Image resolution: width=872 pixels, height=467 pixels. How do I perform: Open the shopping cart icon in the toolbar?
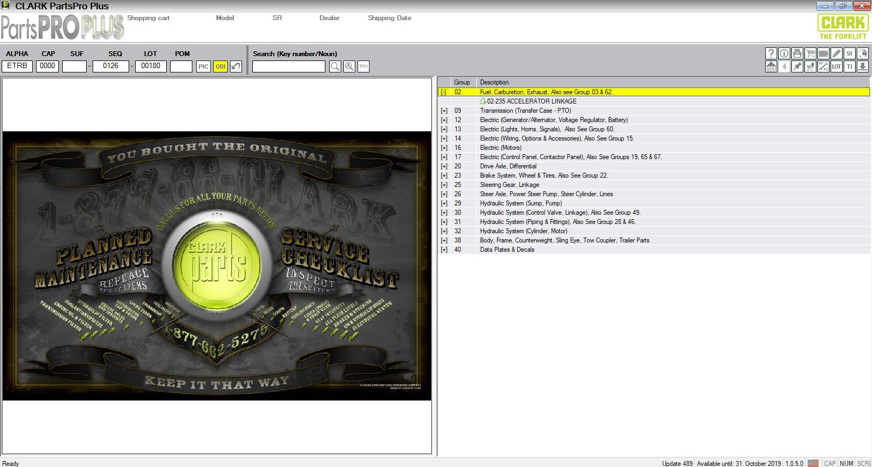[810, 53]
